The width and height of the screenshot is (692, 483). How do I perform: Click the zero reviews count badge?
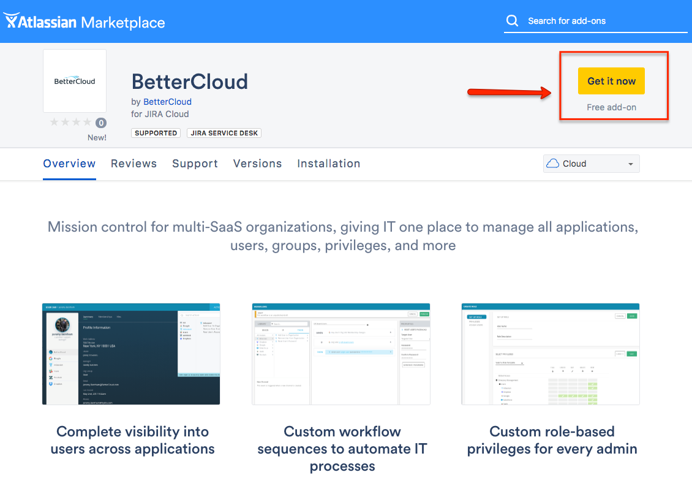click(101, 123)
